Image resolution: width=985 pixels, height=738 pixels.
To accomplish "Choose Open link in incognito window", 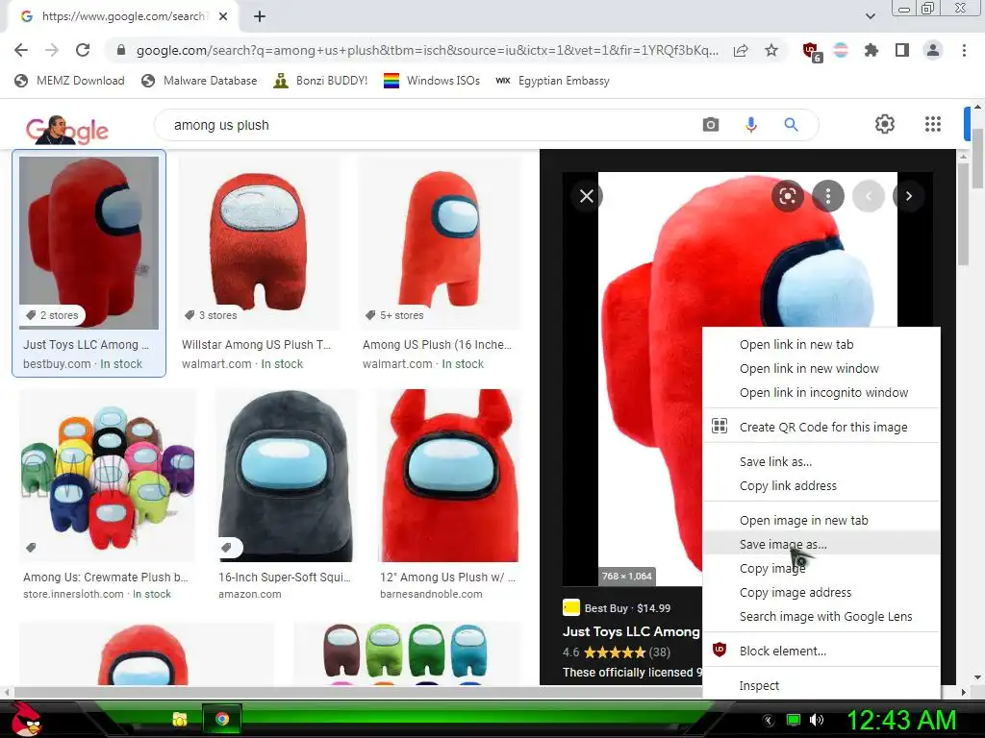I will click(821, 392).
